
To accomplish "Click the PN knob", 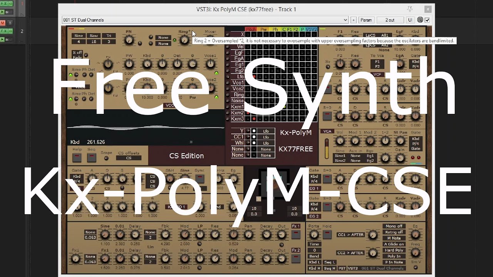I will tap(129, 40).
